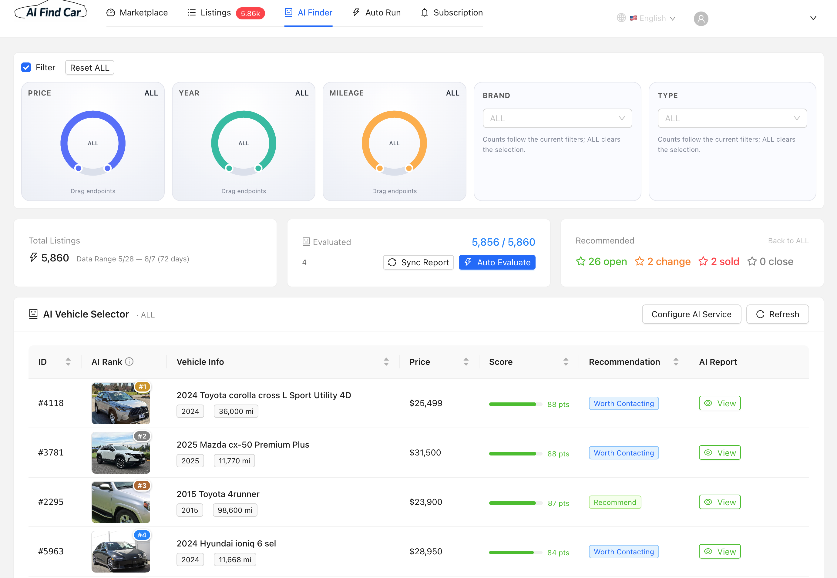This screenshot has height=578, width=837.
Task: Go to the Marketplace tab
Action: (x=137, y=13)
